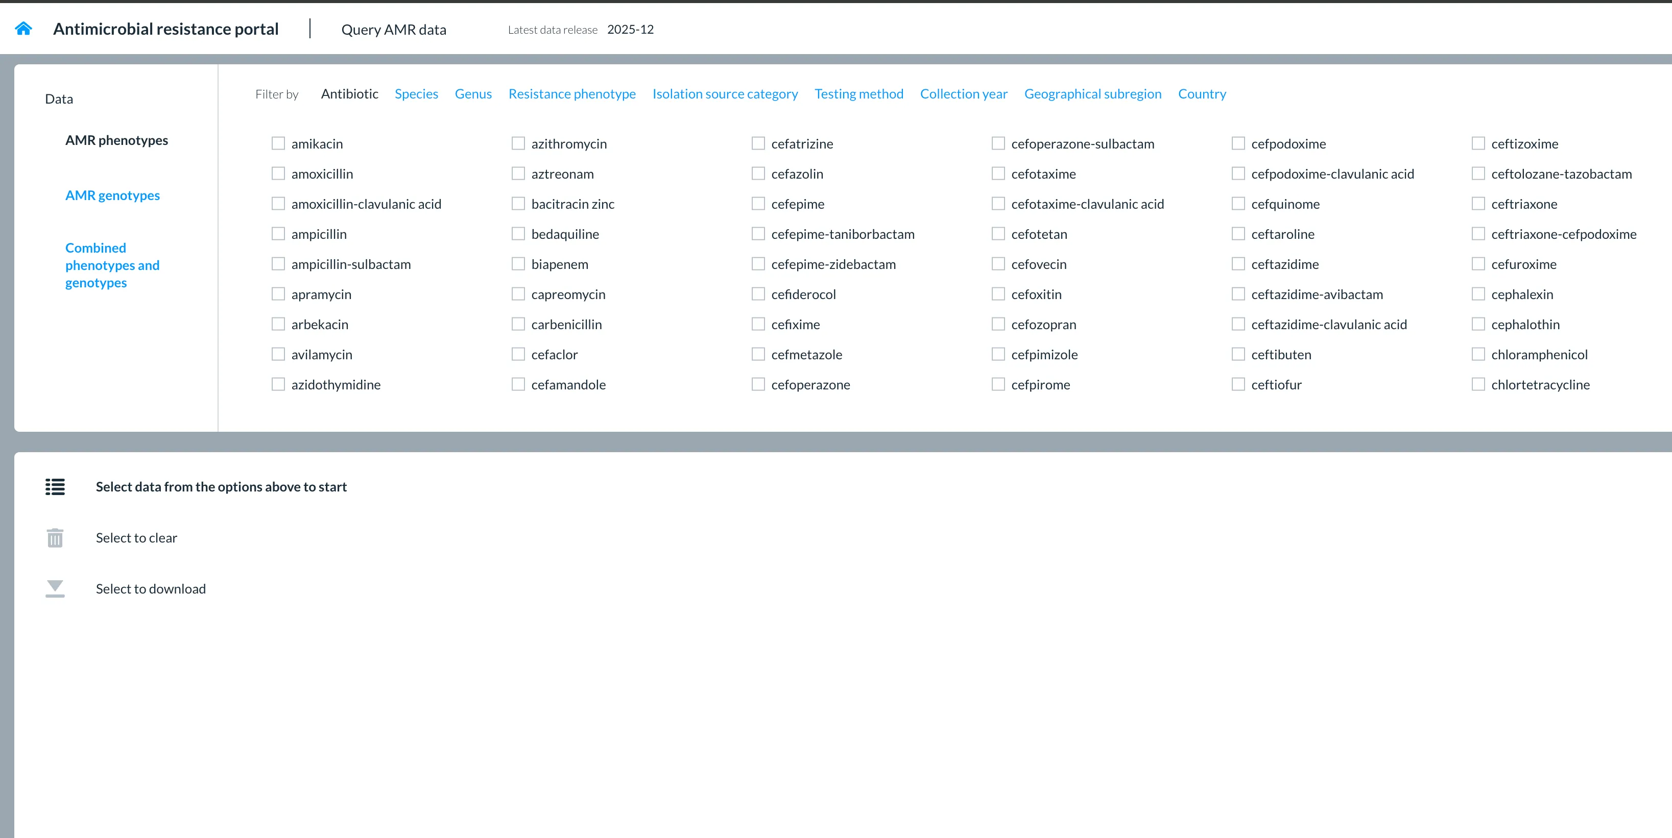Click the carbenicillin label
1672x838 pixels.
click(x=566, y=324)
